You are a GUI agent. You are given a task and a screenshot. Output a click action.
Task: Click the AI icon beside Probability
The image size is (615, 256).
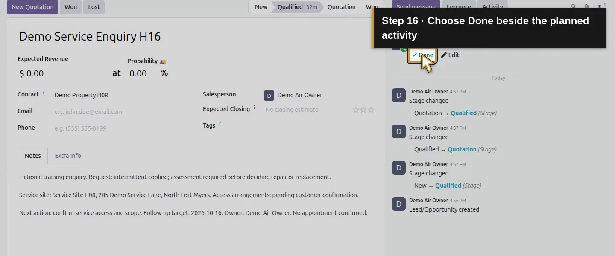163,62
